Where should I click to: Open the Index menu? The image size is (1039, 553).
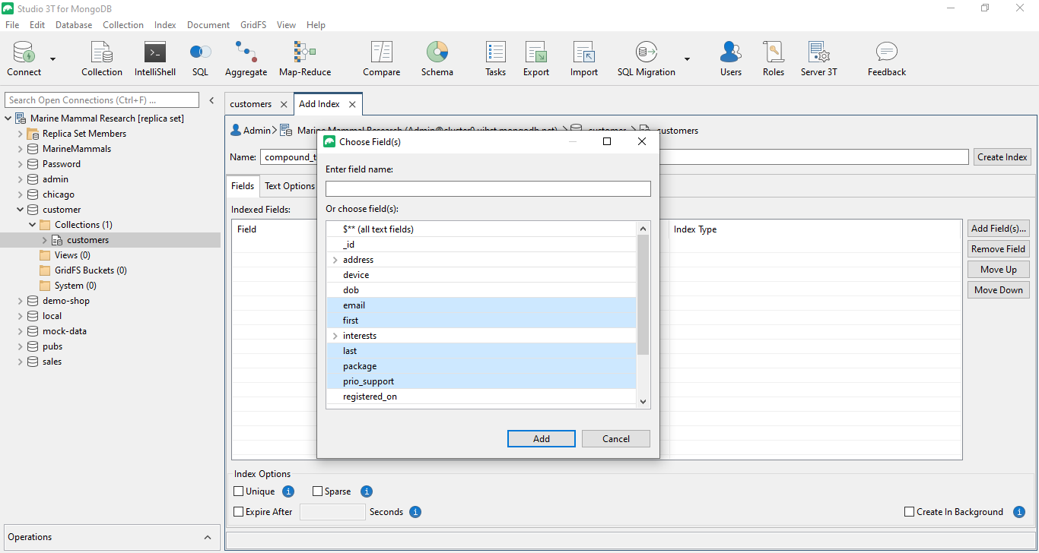tap(165, 24)
